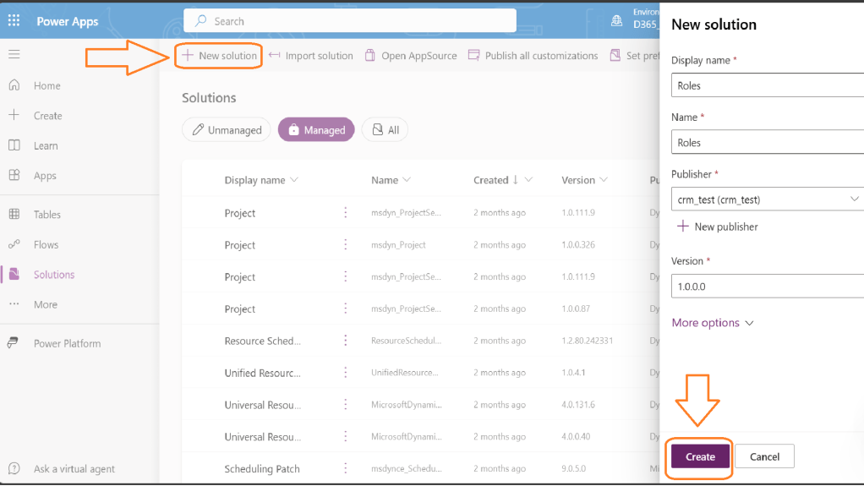Click New solution in command bar
Screen dimensions: 864x486
pos(219,55)
